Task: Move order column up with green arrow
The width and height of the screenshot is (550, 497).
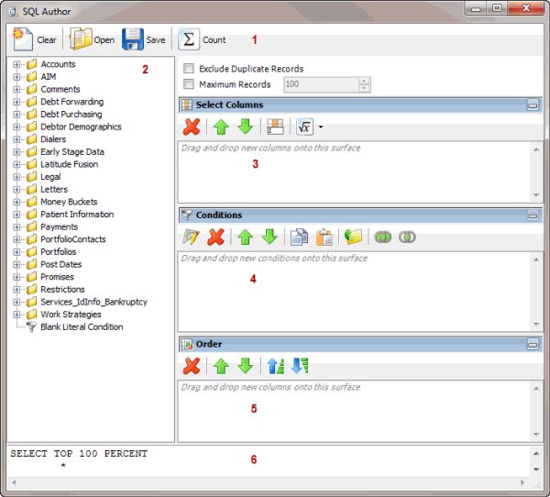Action: [221, 366]
